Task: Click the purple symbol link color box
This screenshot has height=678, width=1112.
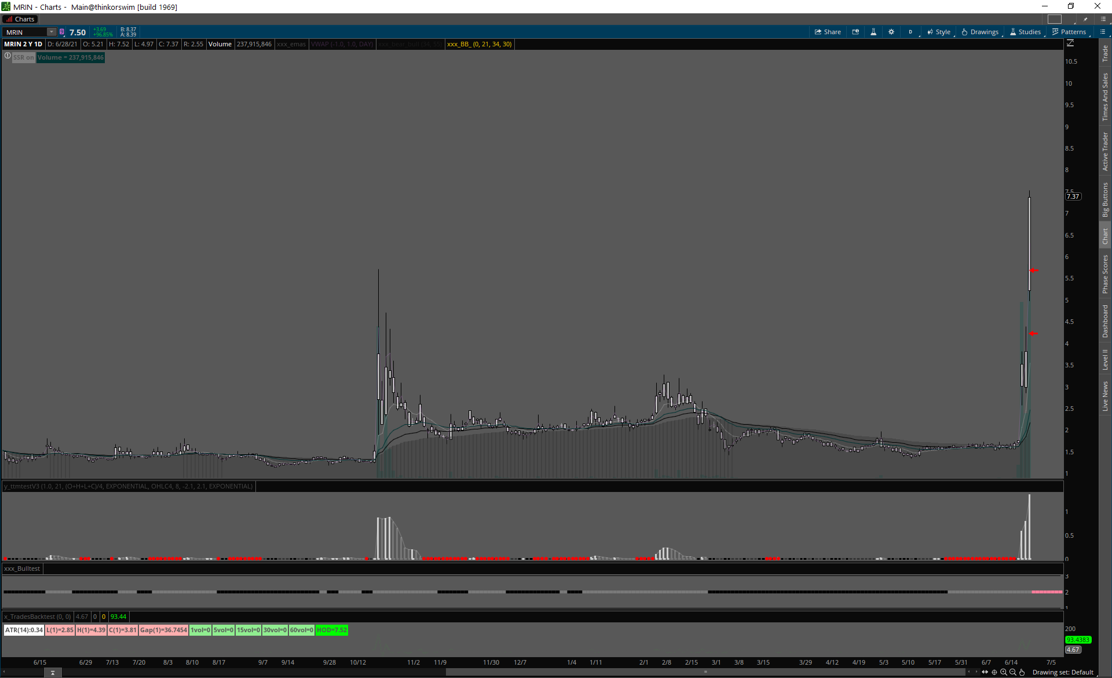Action: (x=62, y=32)
